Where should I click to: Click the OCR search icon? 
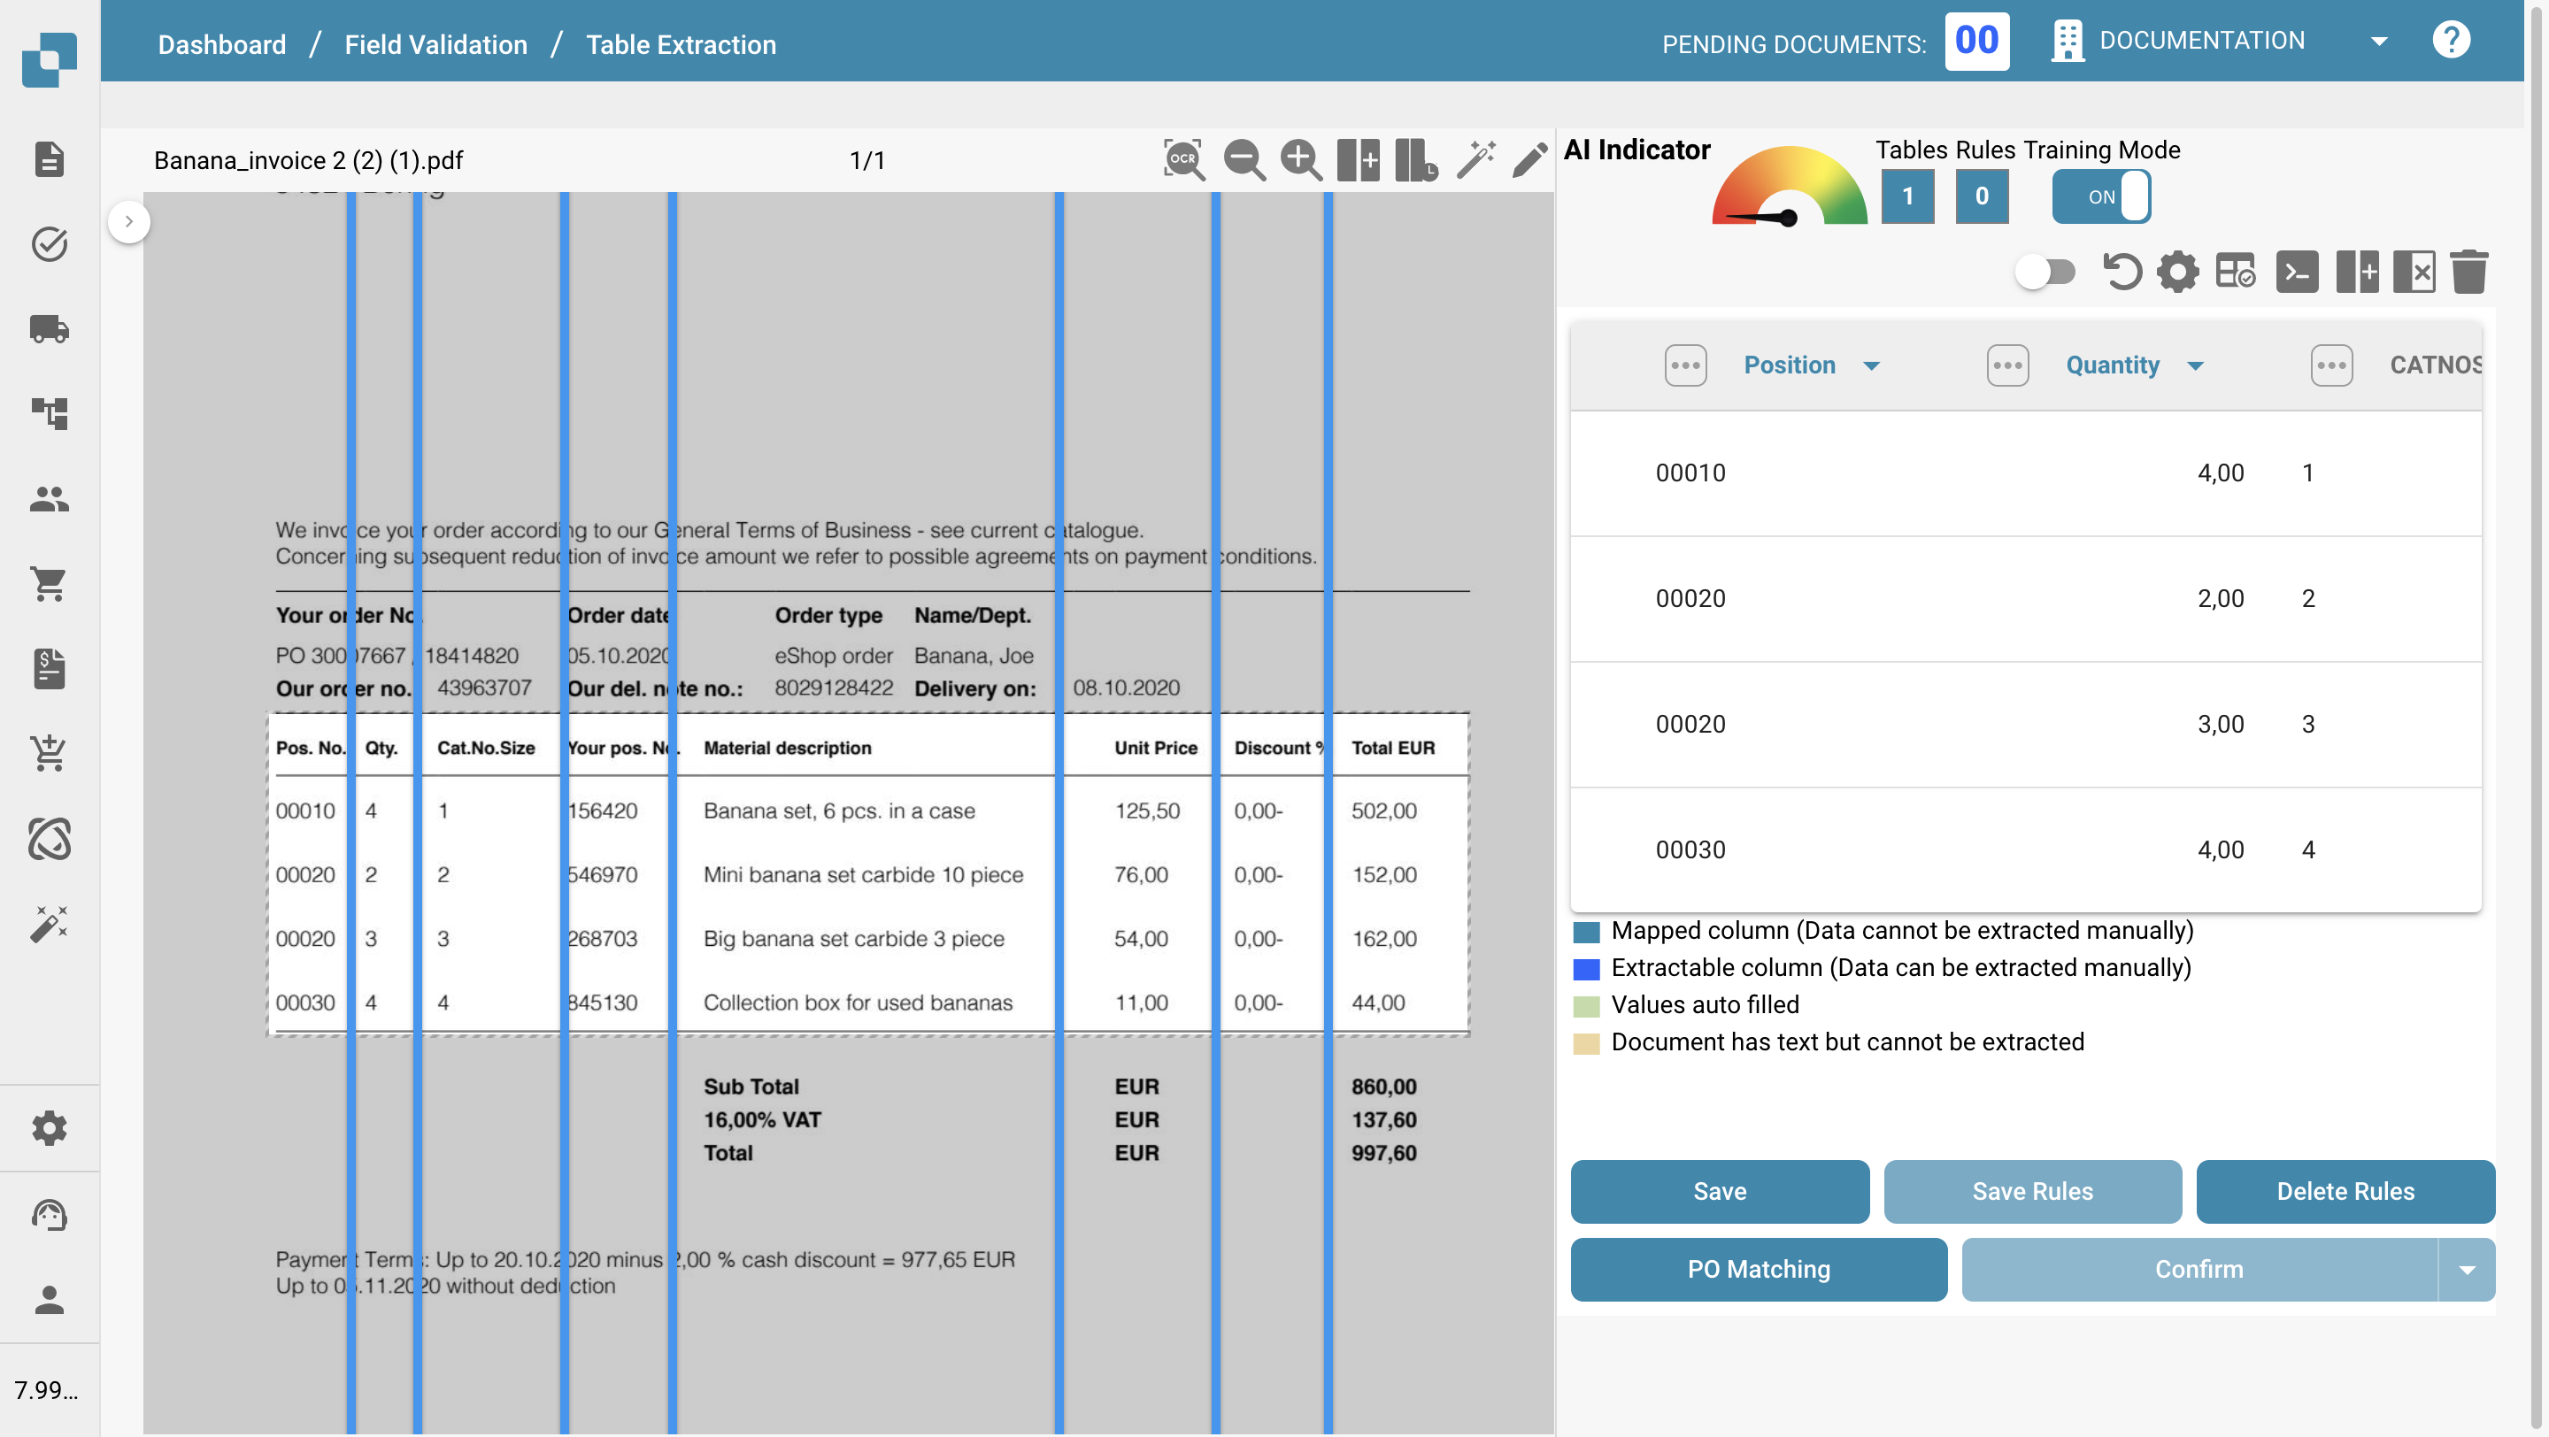tap(1182, 159)
